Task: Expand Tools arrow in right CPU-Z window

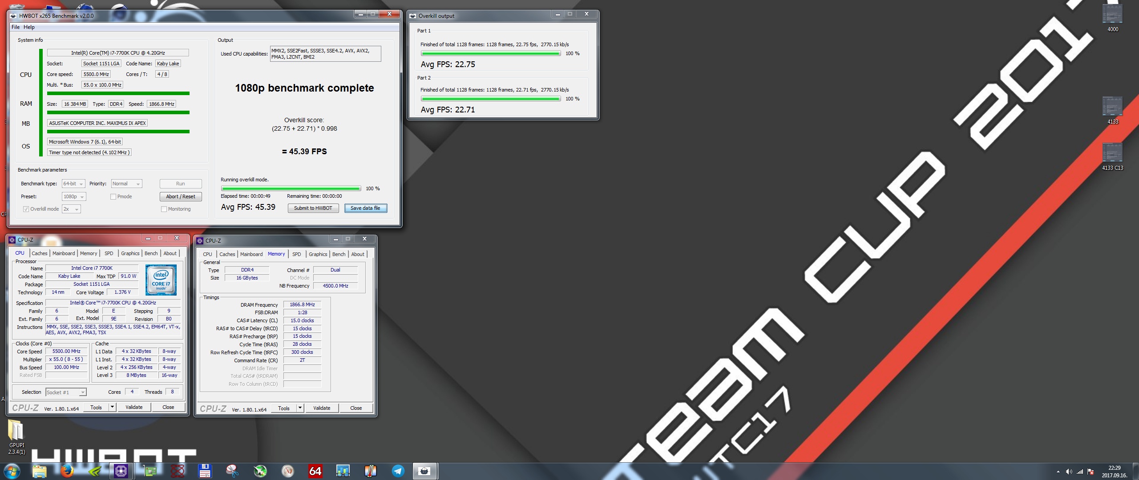Action: (300, 408)
